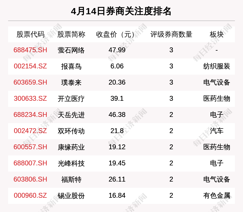Select stock name 康缘药业
Screen dimensions: 243x212
point(71,147)
